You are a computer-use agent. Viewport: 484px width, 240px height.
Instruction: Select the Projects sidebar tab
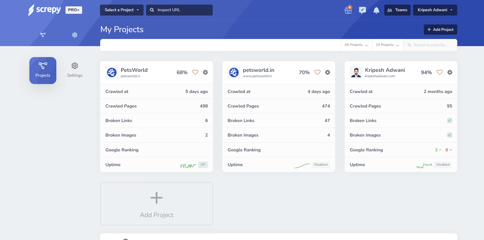[x=43, y=71]
